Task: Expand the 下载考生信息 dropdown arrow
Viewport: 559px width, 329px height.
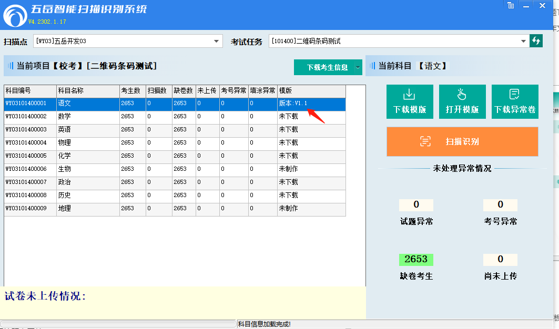Action: tap(358, 67)
